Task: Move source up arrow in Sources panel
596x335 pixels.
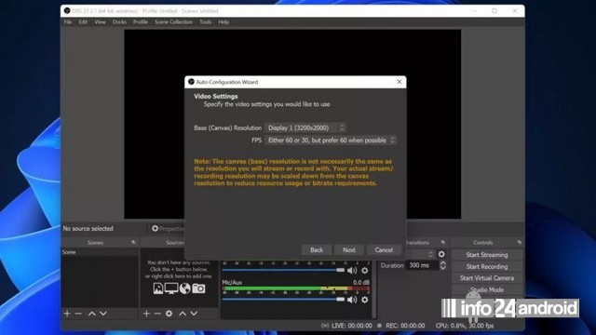Action: pyautogui.click(x=183, y=314)
